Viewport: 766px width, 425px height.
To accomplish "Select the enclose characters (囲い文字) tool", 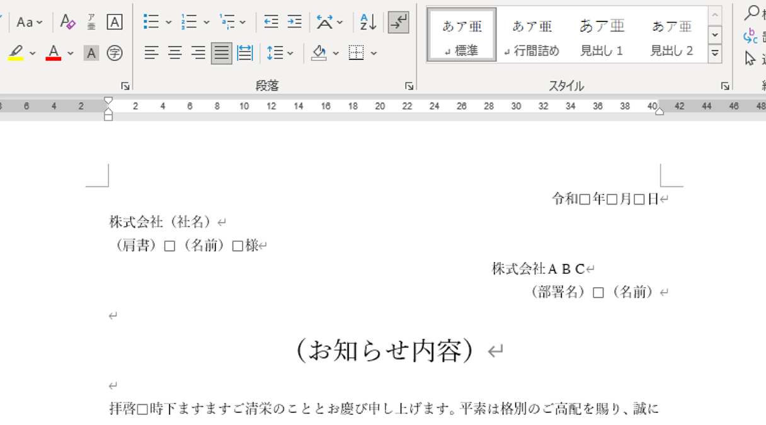I will pos(113,53).
